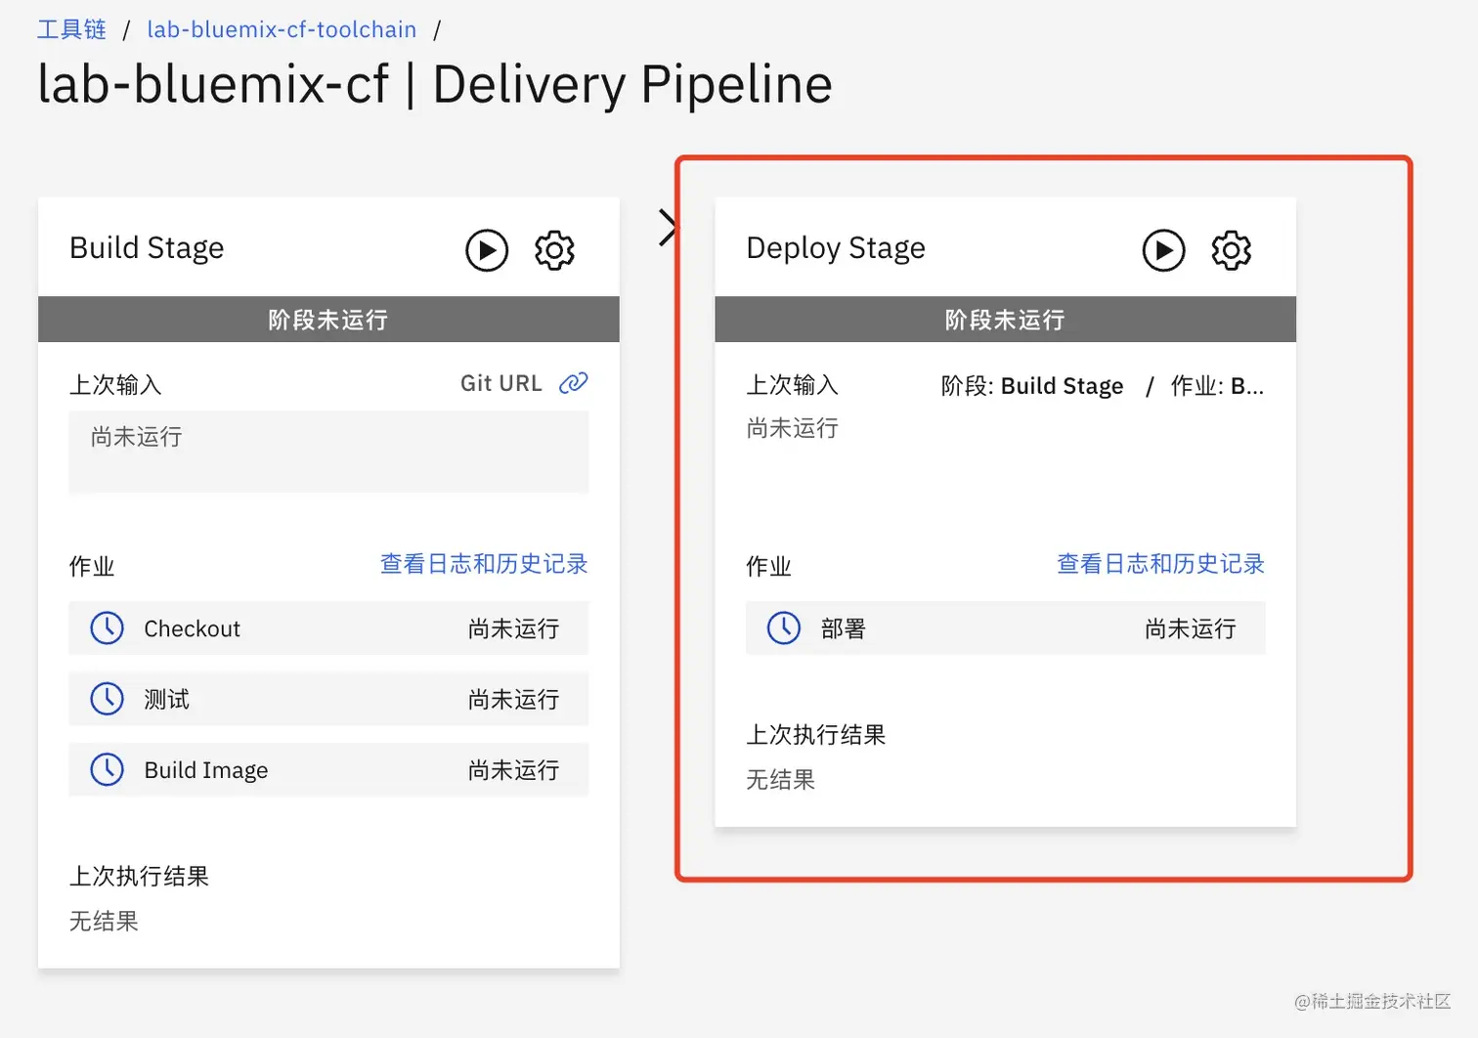Viewport: 1478px width, 1038px height.
Task: Click the Deploy Stage title
Action: pyautogui.click(x=836, y=248)
